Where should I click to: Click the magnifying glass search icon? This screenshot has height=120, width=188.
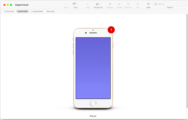[x=156, y=4]
